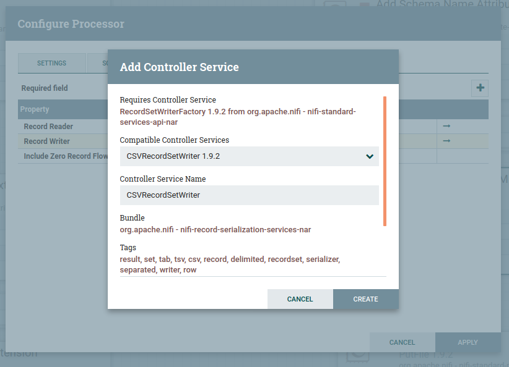The height and width of the screenshot is (367, 509).
Task: Click the chevron arrow beside CSVRecordSetWriter 1.9.2
Action: click(x=370, y=156)
